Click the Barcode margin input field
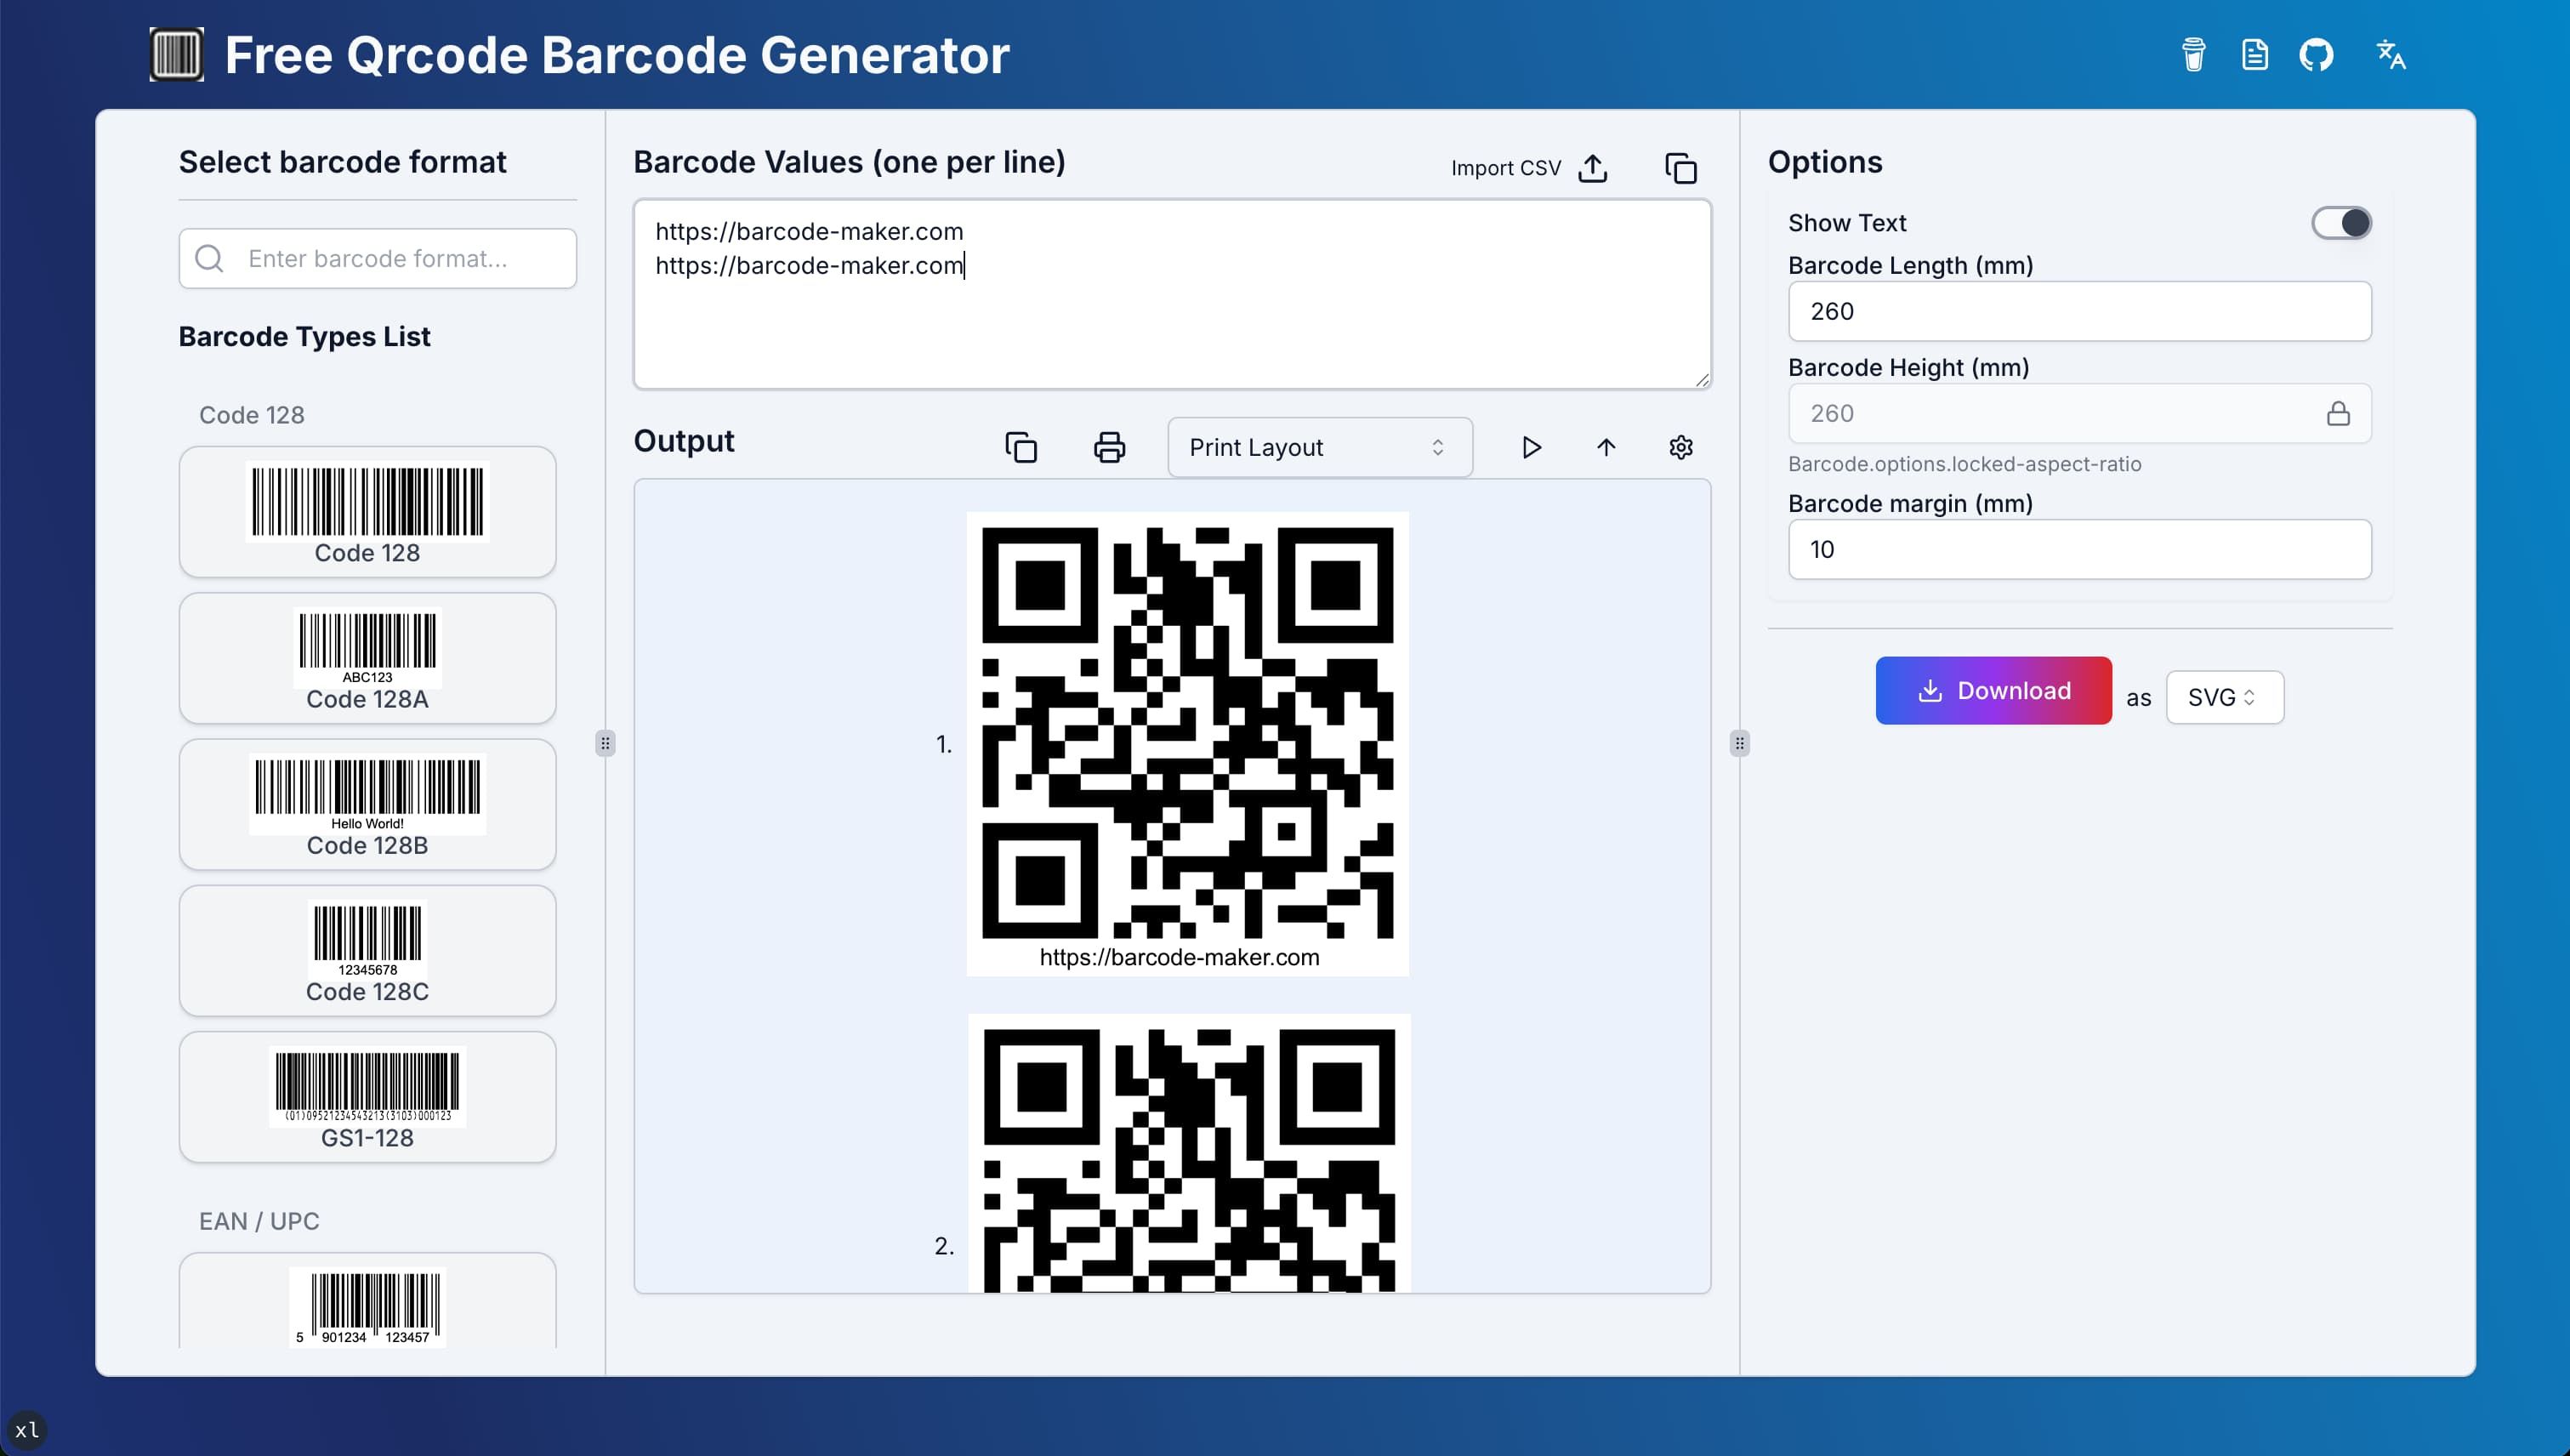This screenshot has width=2570, height=1456. point(2079,549)
